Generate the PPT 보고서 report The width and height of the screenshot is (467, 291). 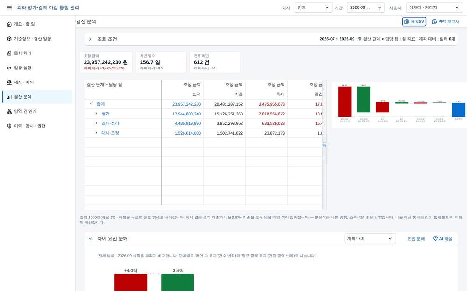tap(446, 22)
